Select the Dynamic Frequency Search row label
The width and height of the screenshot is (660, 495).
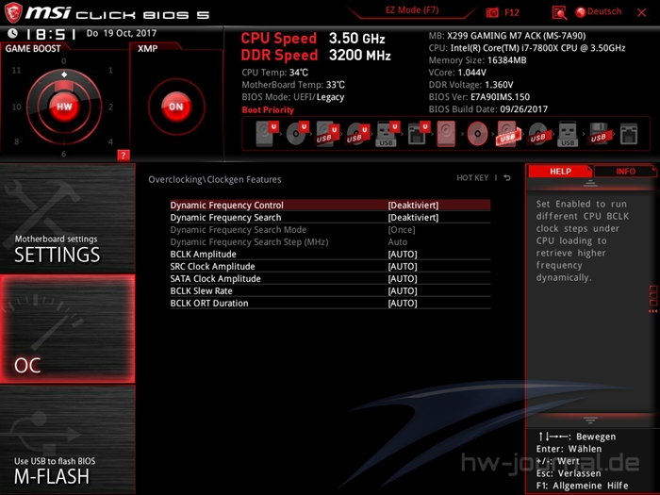225,217
